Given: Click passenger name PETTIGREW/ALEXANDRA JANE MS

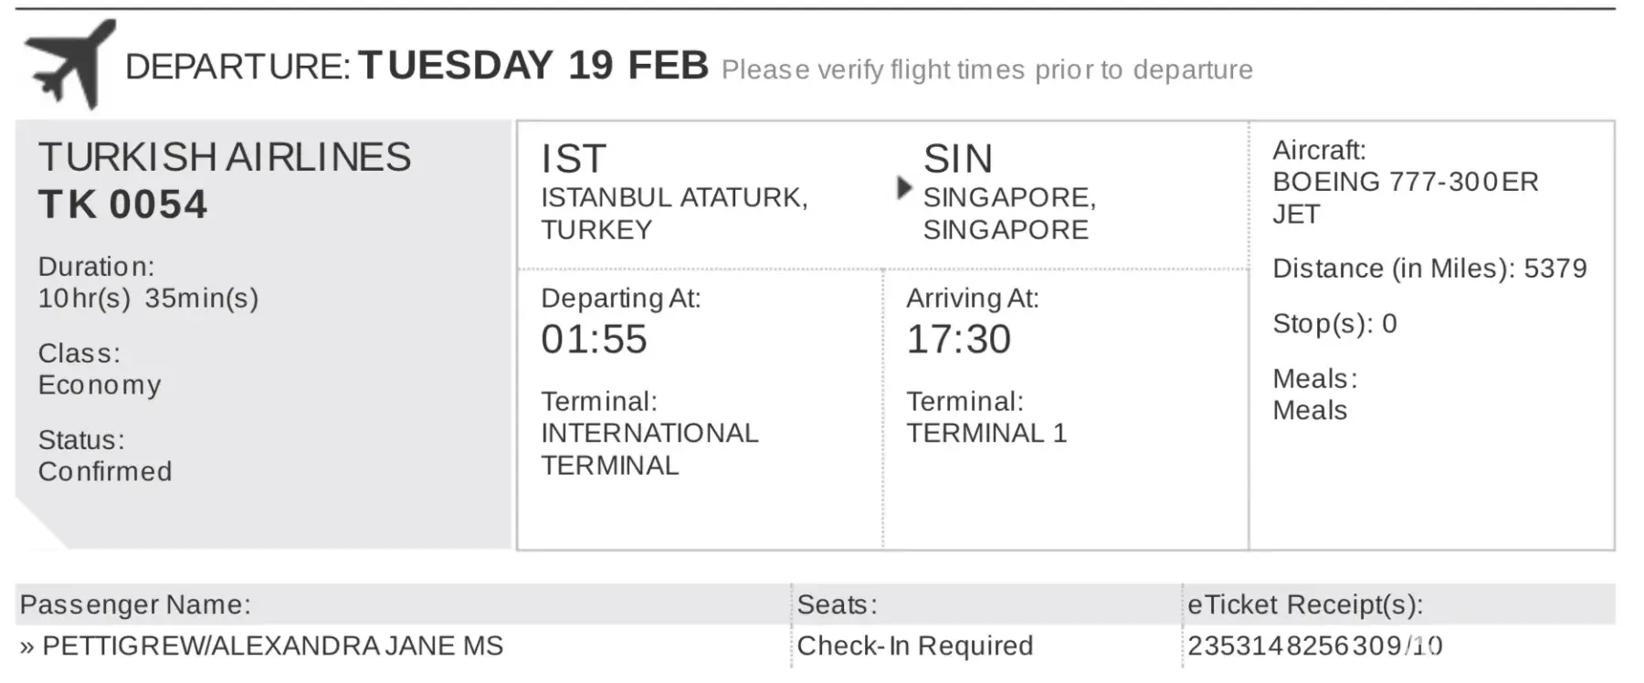Looking at the screenshot, I should (x=272, y=646).
